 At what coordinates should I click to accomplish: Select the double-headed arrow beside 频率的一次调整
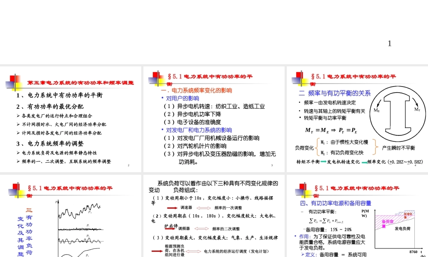tap(204, 208)
